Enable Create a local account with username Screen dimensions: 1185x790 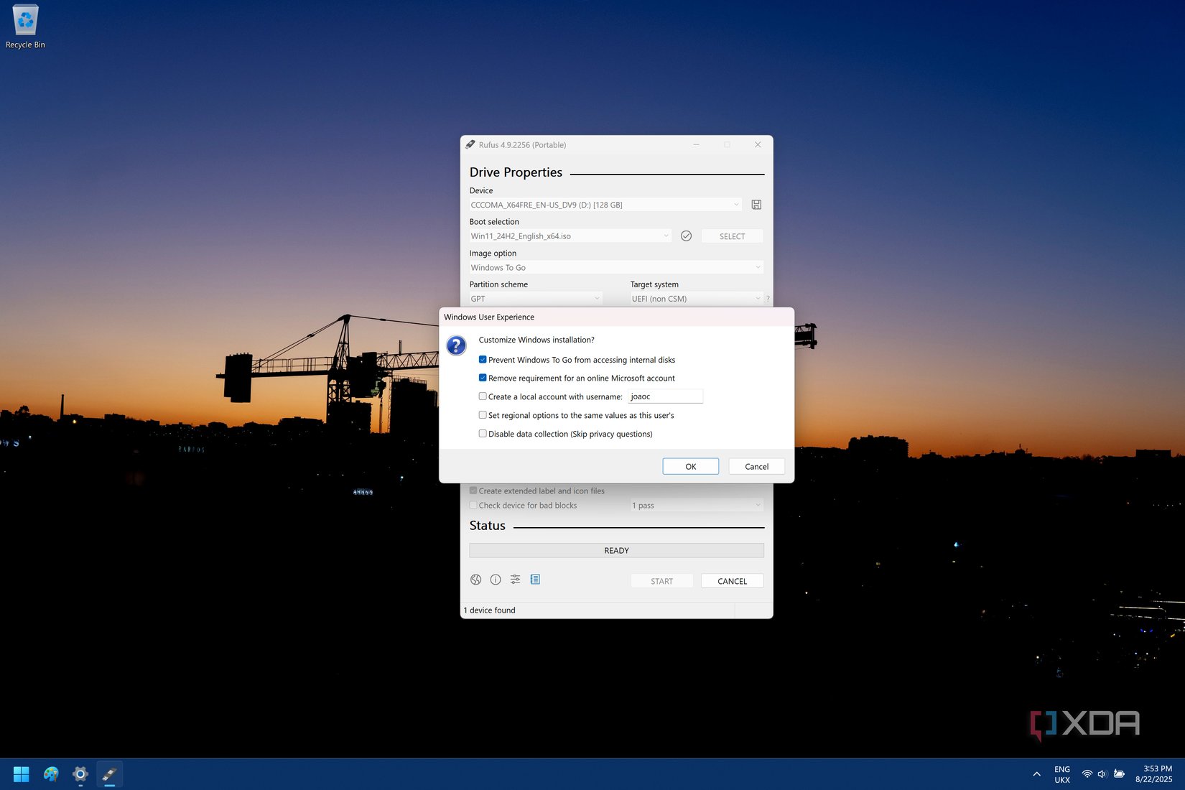[x=482, y=396]
